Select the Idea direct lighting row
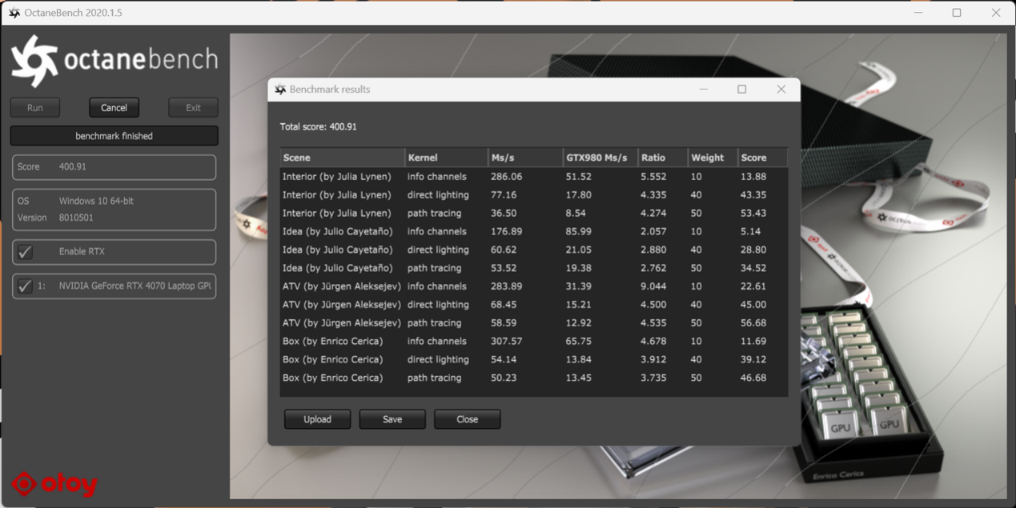The image size is (1016, 508). pos(534,250)
